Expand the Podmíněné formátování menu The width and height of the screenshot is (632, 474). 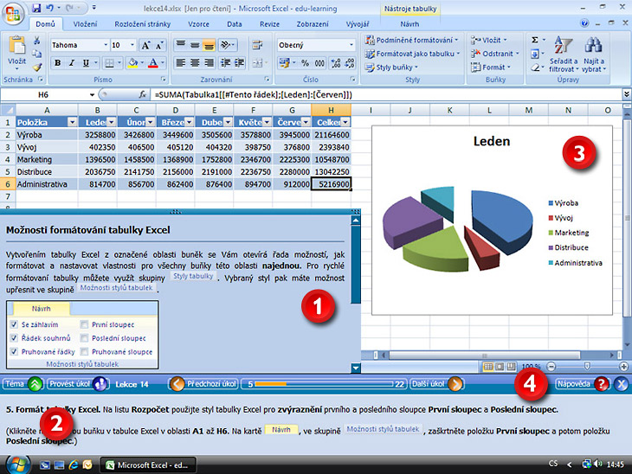point(414,40)
